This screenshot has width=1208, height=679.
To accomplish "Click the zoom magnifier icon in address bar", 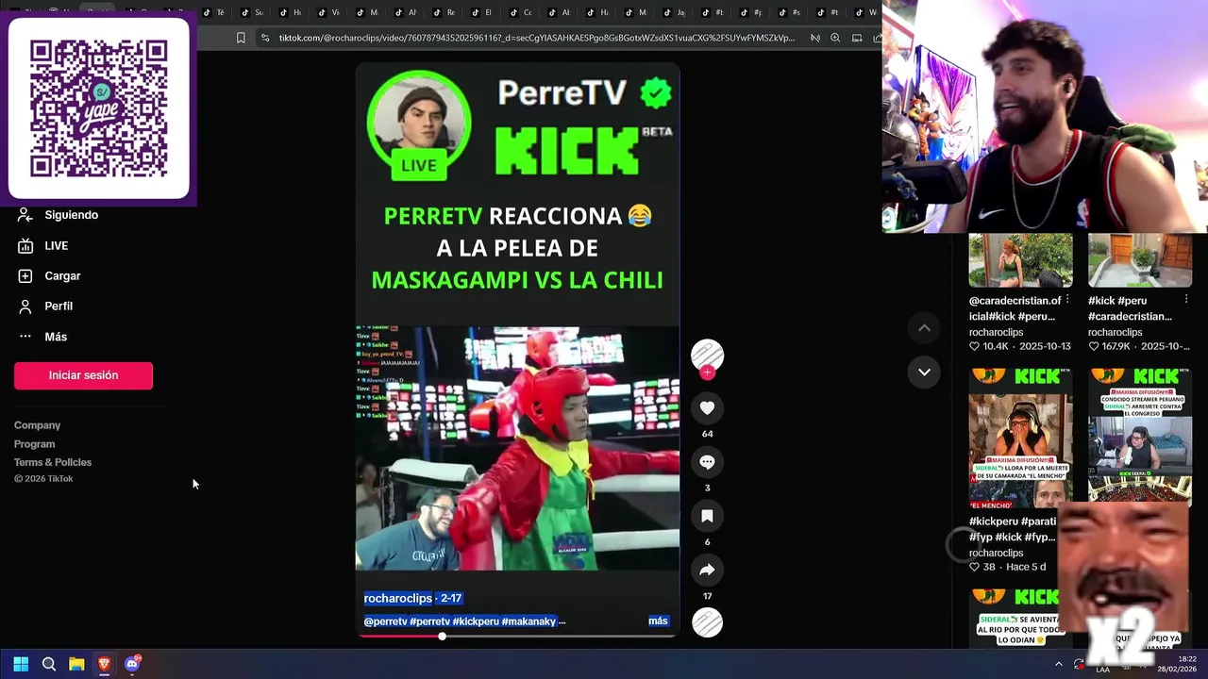I will [x=835, y=38].
